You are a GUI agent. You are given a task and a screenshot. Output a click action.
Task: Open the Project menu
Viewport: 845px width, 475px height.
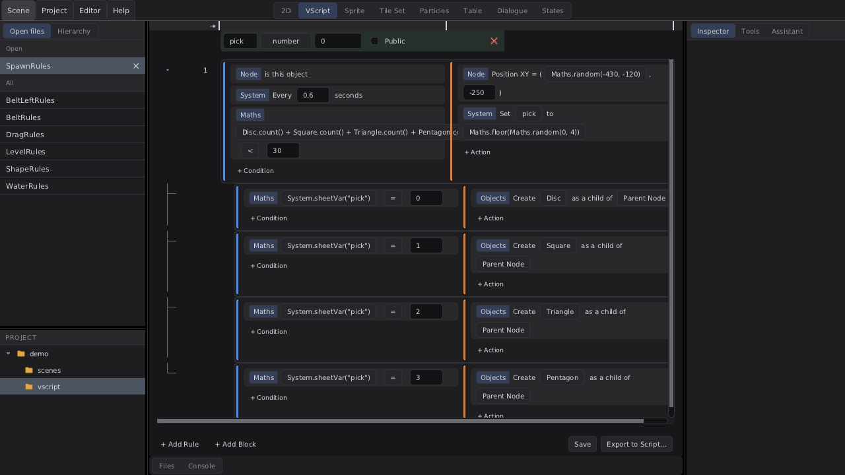(x=54, y=11)
